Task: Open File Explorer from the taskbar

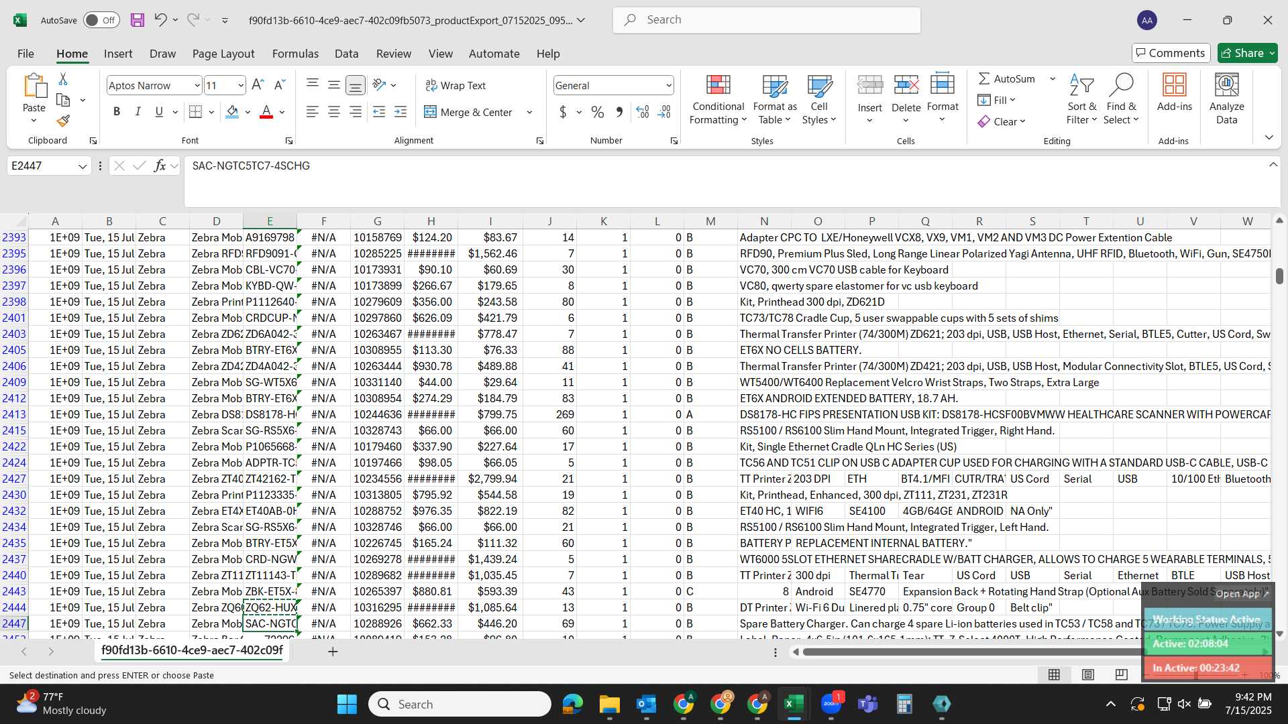Action: tap(609, 704)
